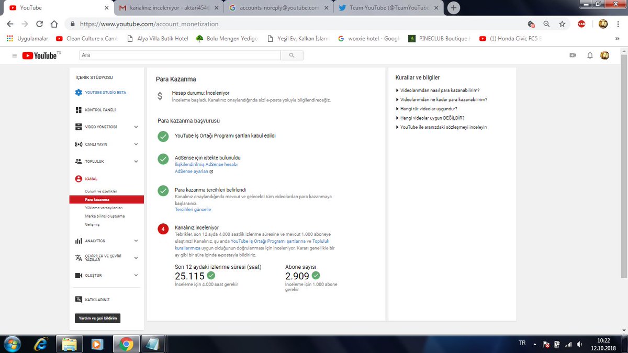Expand 'Hangi videolar uygun DEĞİLDİR?'
Screen dimensions: 628x353
click(430, 118)
